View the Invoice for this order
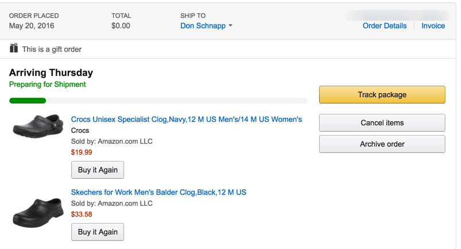The width and height of the screenshot is (461, 249). (433, 26)
